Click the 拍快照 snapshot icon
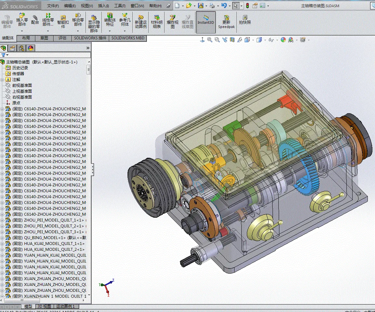The height and width of the screenshot is (312, 375). click(x=245, y=20)
